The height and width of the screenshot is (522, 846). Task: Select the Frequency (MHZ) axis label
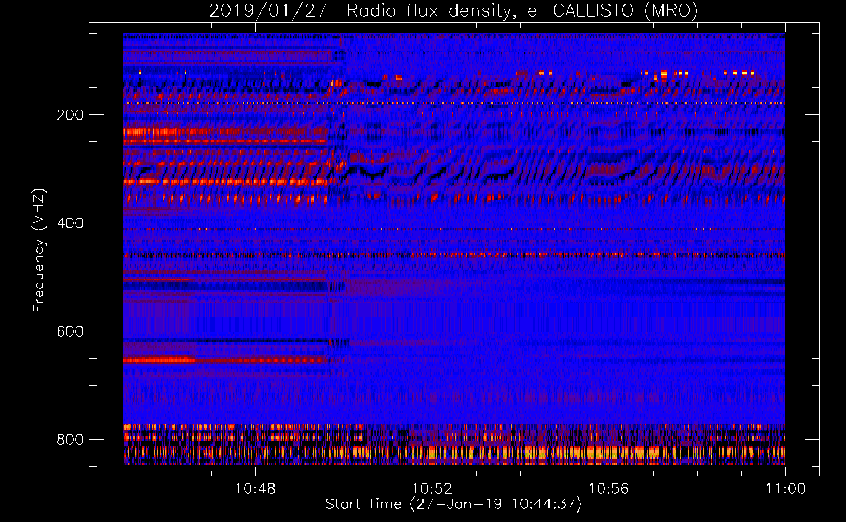click(x=39, y=250)
